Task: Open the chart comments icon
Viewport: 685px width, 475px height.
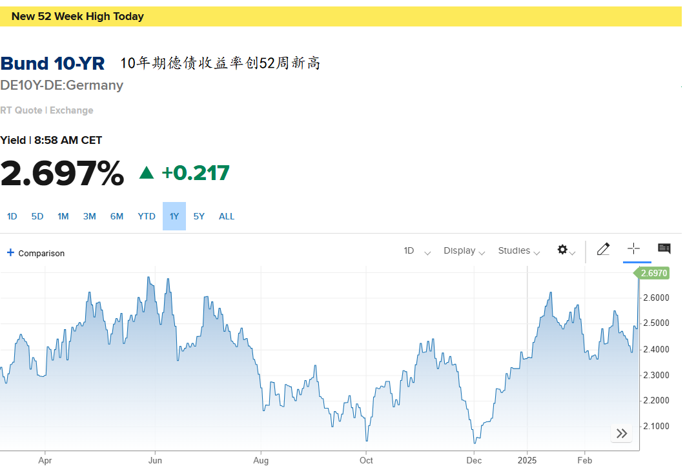Action: point(664,248)
